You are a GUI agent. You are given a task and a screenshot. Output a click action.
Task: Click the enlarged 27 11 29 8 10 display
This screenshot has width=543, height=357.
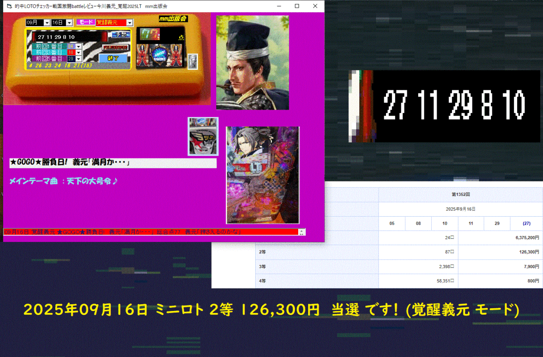tap(445, 106)
